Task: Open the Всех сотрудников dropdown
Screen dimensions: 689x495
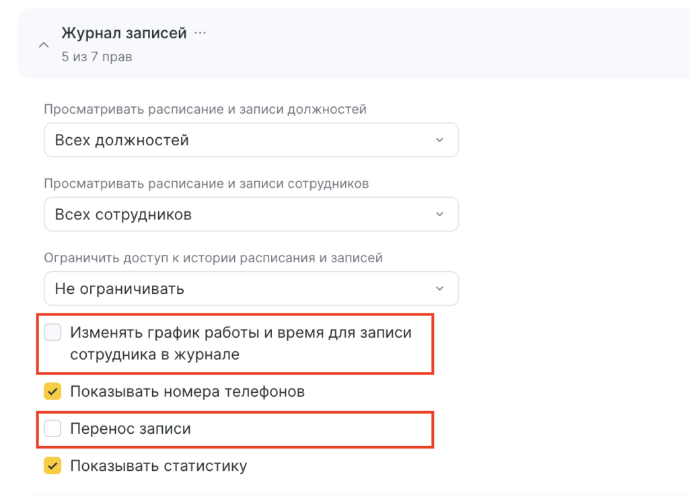Action: pyautogui.click(x=251, y=215)
